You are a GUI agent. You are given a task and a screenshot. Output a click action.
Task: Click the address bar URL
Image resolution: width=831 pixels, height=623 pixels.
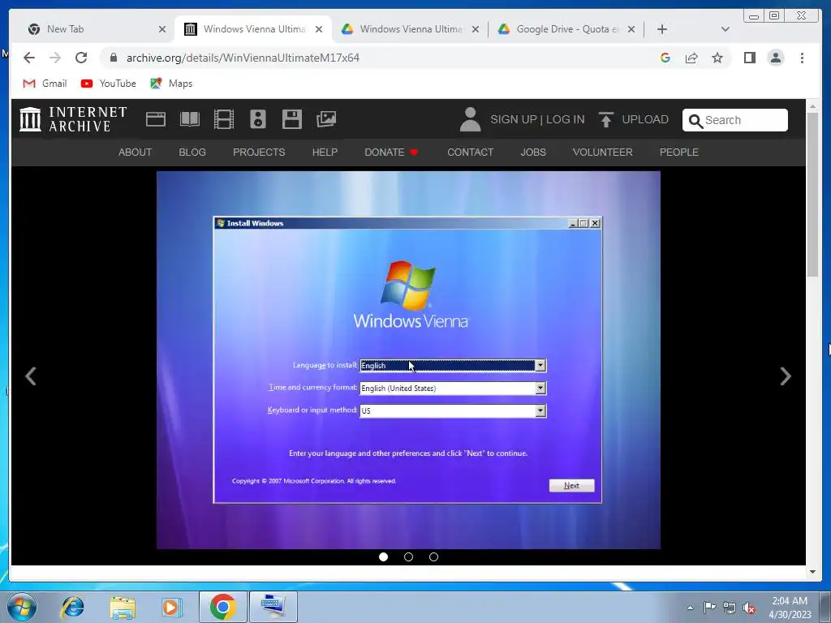coord(243,58)
